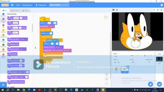Open Windows Start menu
The image size is (164, 92).
[x=3, y=90]
